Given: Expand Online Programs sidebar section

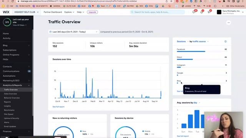Looking at the screenshot, I should pos(29,55).
